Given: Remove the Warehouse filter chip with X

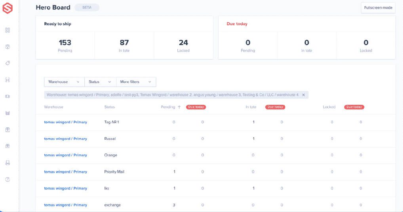Looking at the screenshot, I should coord(304,95).
